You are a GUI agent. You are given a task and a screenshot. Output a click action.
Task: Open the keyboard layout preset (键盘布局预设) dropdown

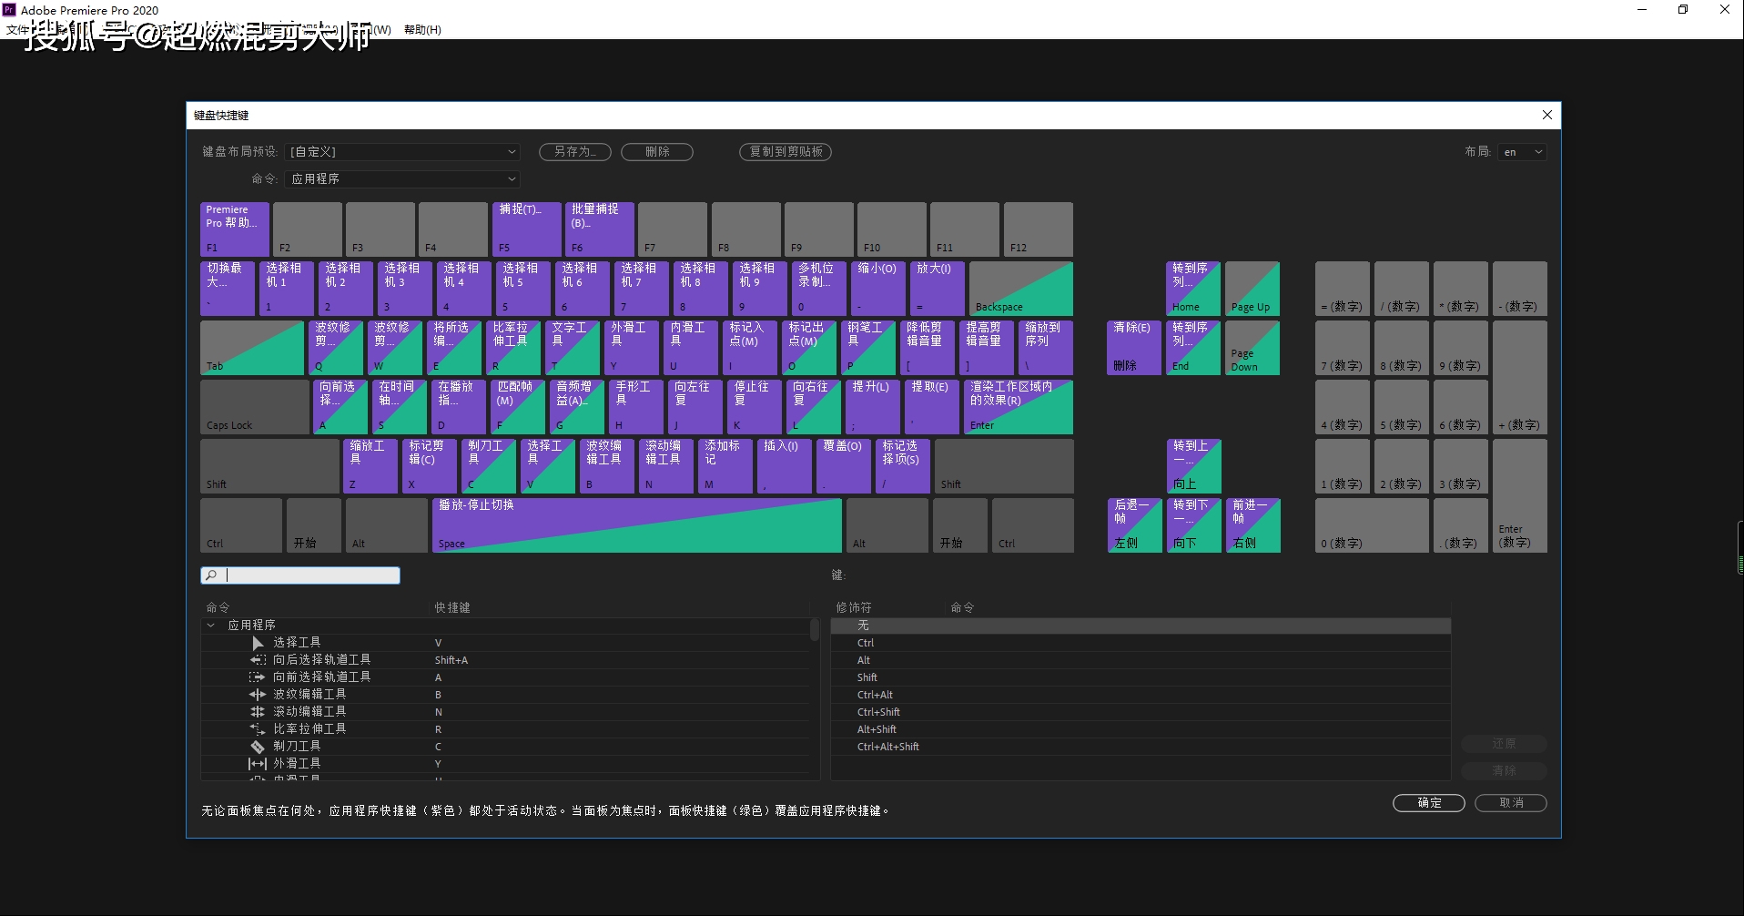pos(402,152)
